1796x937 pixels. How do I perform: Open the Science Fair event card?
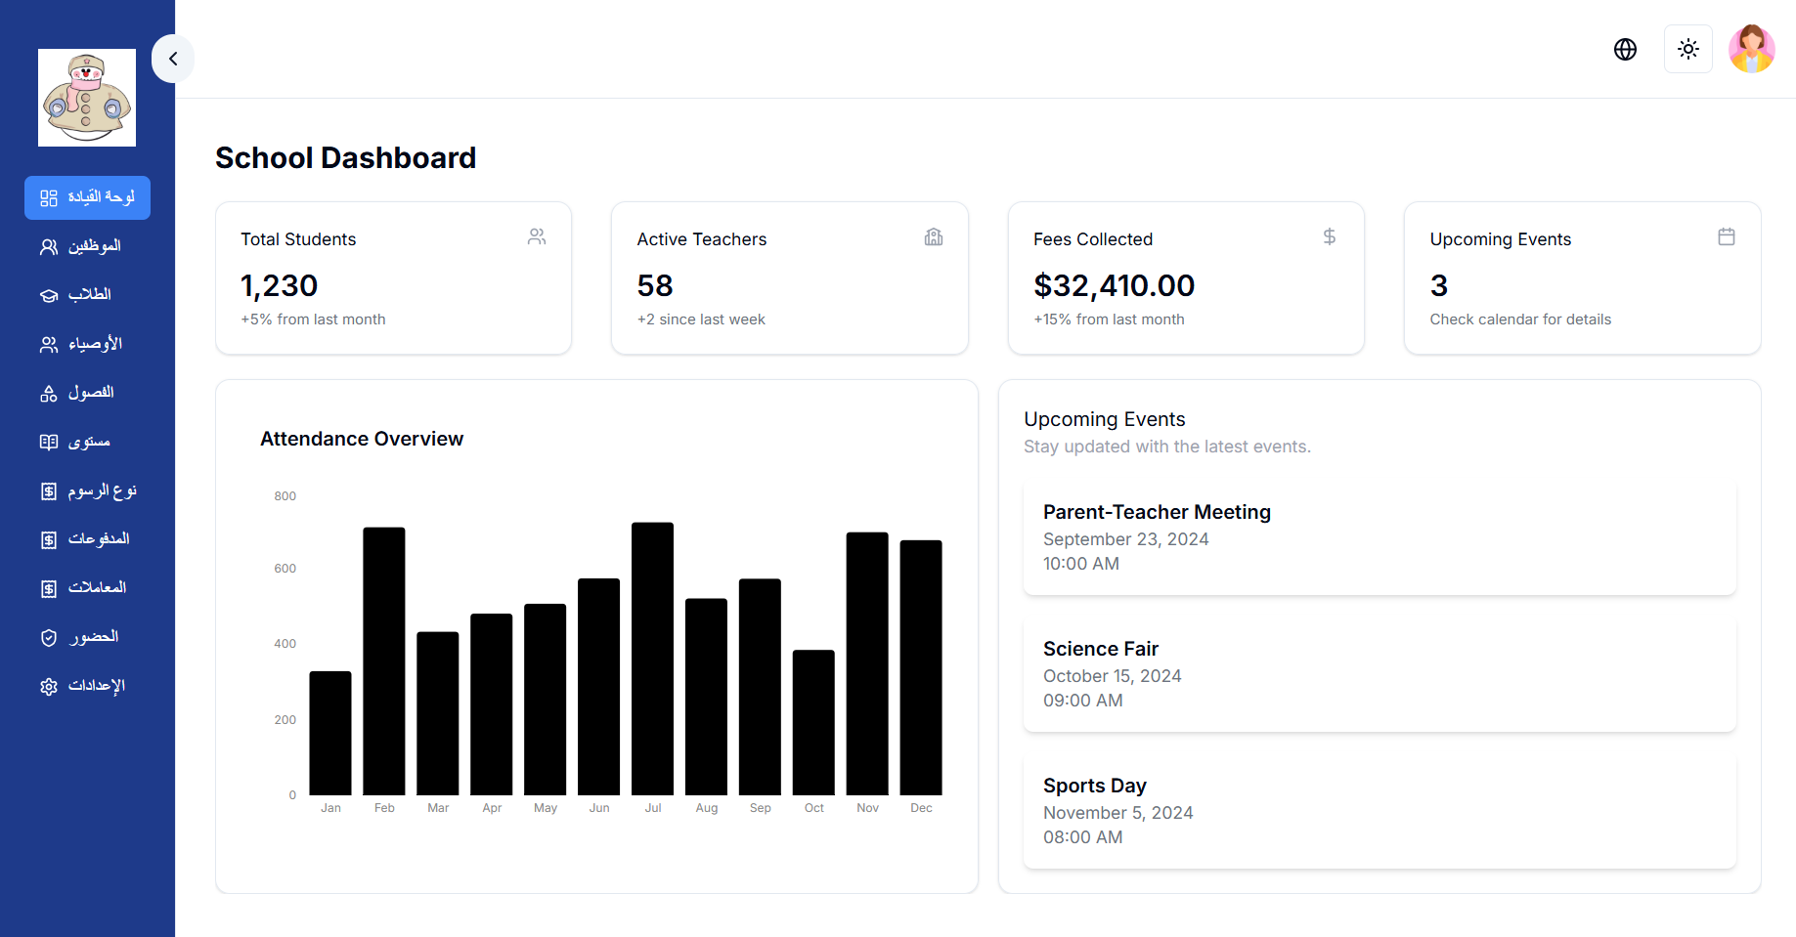pyautogui.click(x=1379, y=674)
